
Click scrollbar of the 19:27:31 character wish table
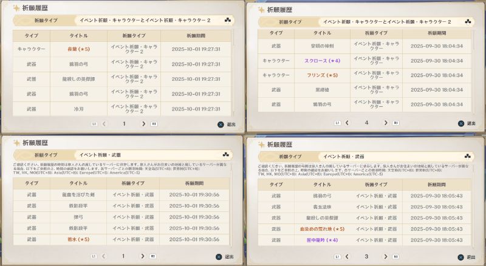click(233, 73)
